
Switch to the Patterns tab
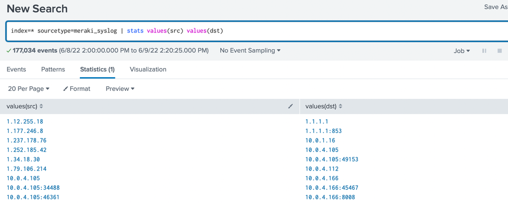53,69
